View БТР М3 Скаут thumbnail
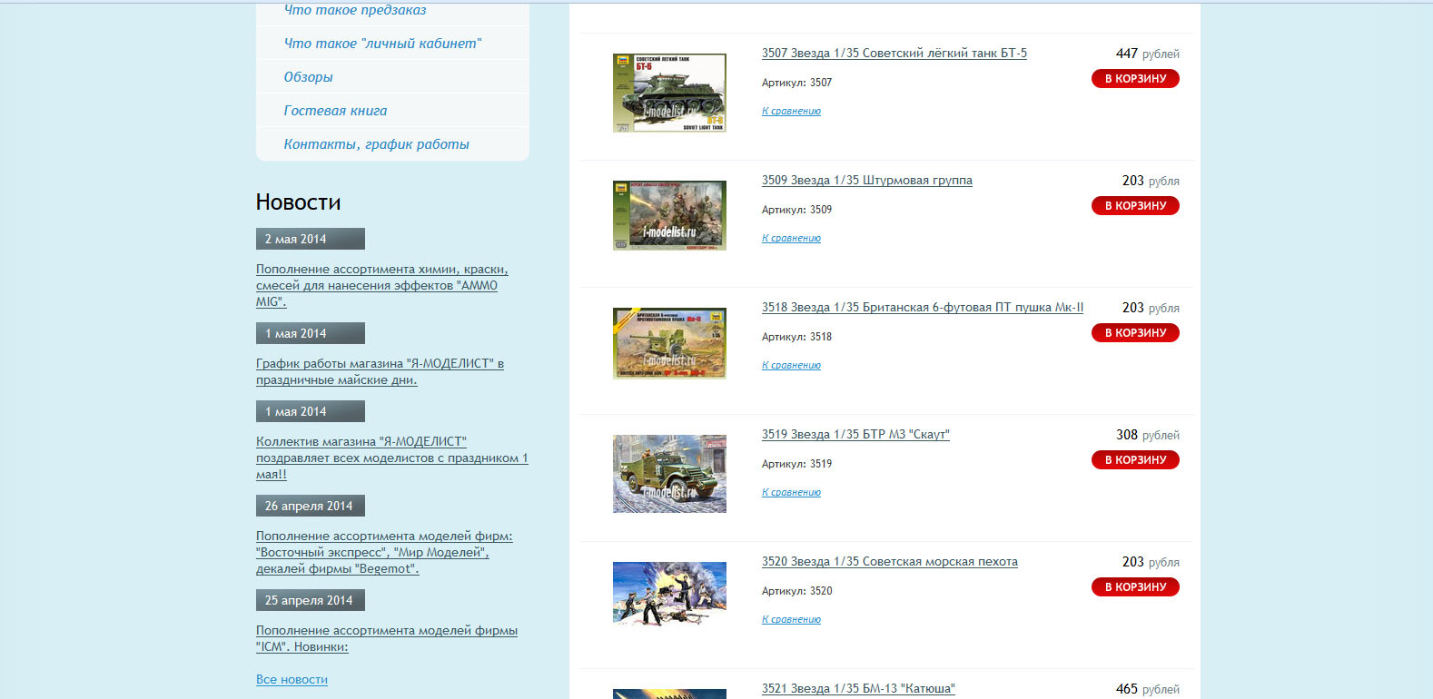1433x699 pixels. (669, 474)
